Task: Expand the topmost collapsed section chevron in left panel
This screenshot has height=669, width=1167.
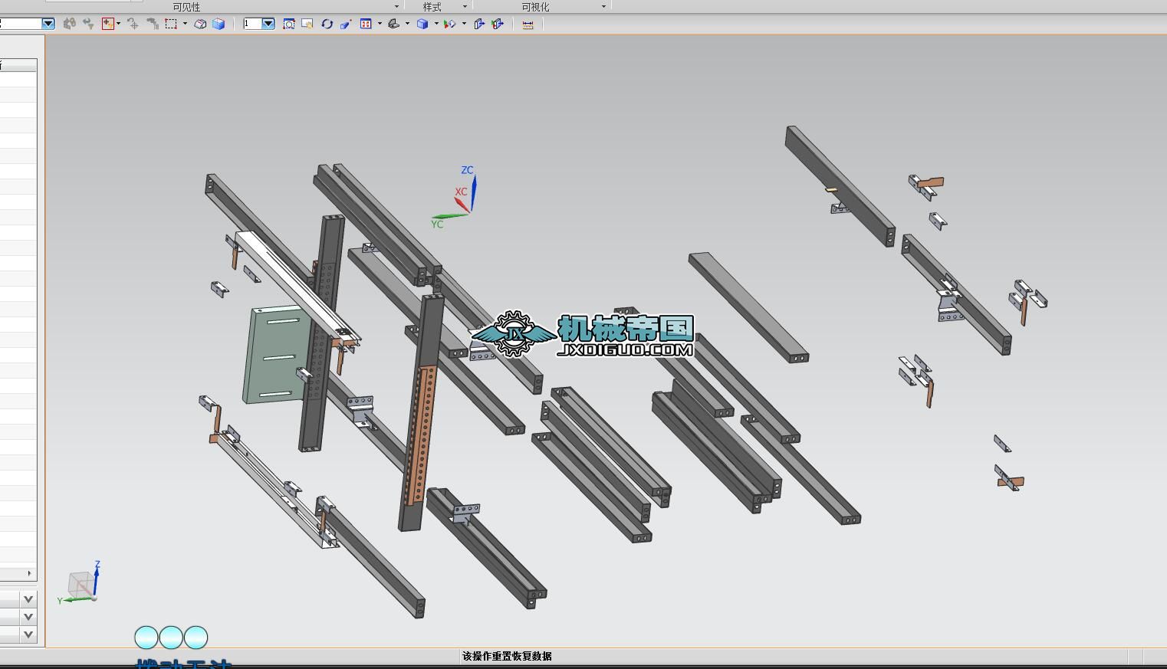Action: pyautogui.click(x=28, y=599)
